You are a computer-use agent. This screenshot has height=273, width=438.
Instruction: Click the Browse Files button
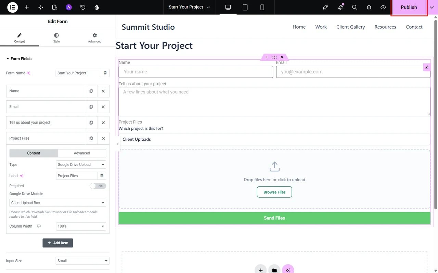[274, 192]
